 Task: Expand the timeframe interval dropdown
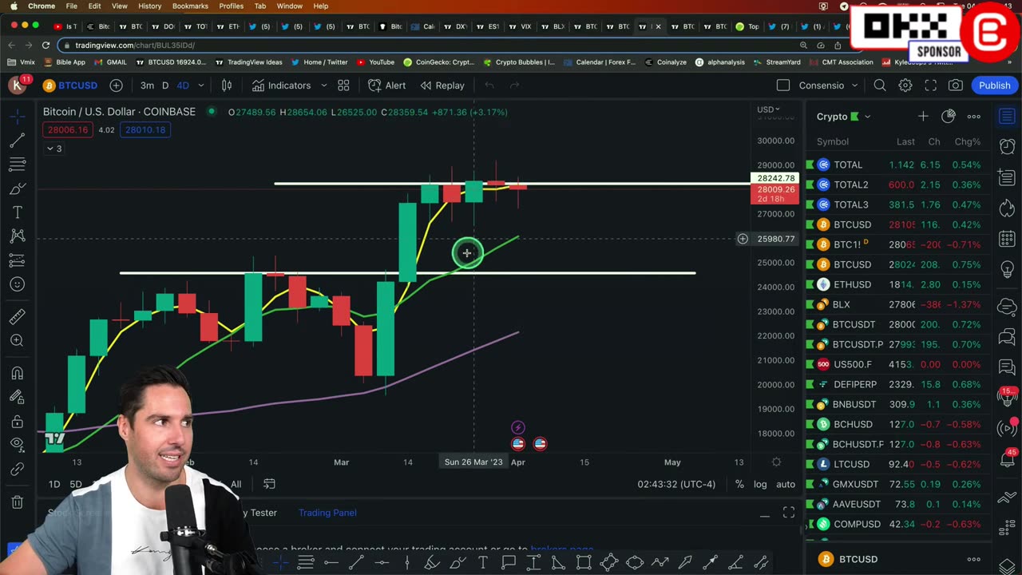(x=201, y=85)
